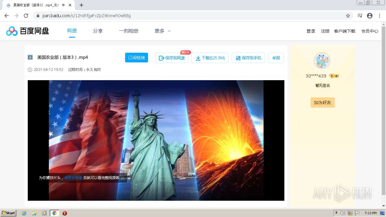The width and height of the screenshot is (386, 217).
Task: Click the Chrome taskbar icon
Action: point(54,213)
